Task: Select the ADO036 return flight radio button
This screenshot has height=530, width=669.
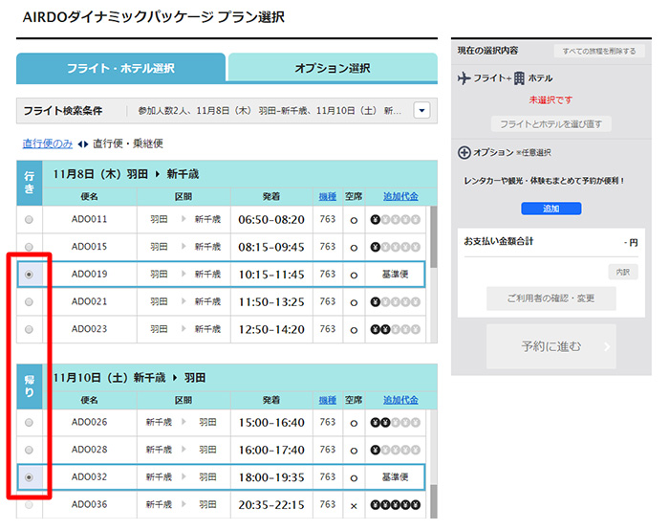Action: [29, 505]
